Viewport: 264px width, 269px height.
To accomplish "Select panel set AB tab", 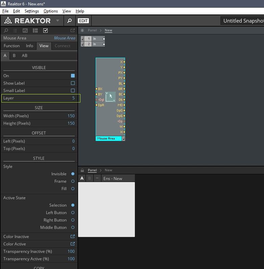I will 24,56.
